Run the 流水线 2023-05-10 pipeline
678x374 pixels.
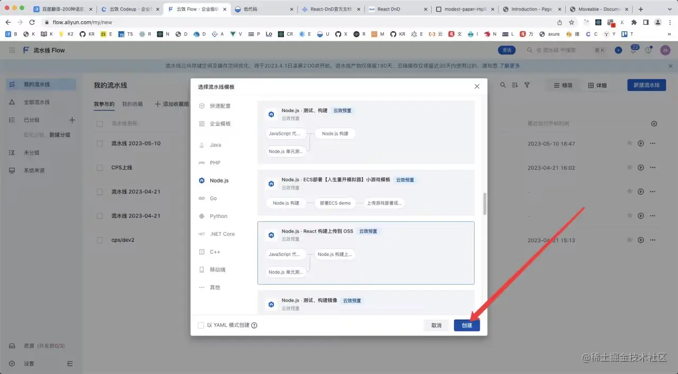pyautogui.click(x=641, y=143)
